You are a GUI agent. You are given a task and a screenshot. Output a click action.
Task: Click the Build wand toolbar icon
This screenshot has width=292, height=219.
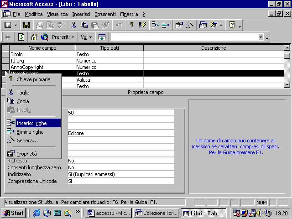click(190, 25)
